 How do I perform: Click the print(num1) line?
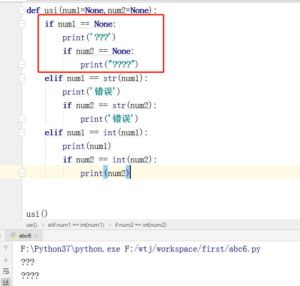coord(87,146)
